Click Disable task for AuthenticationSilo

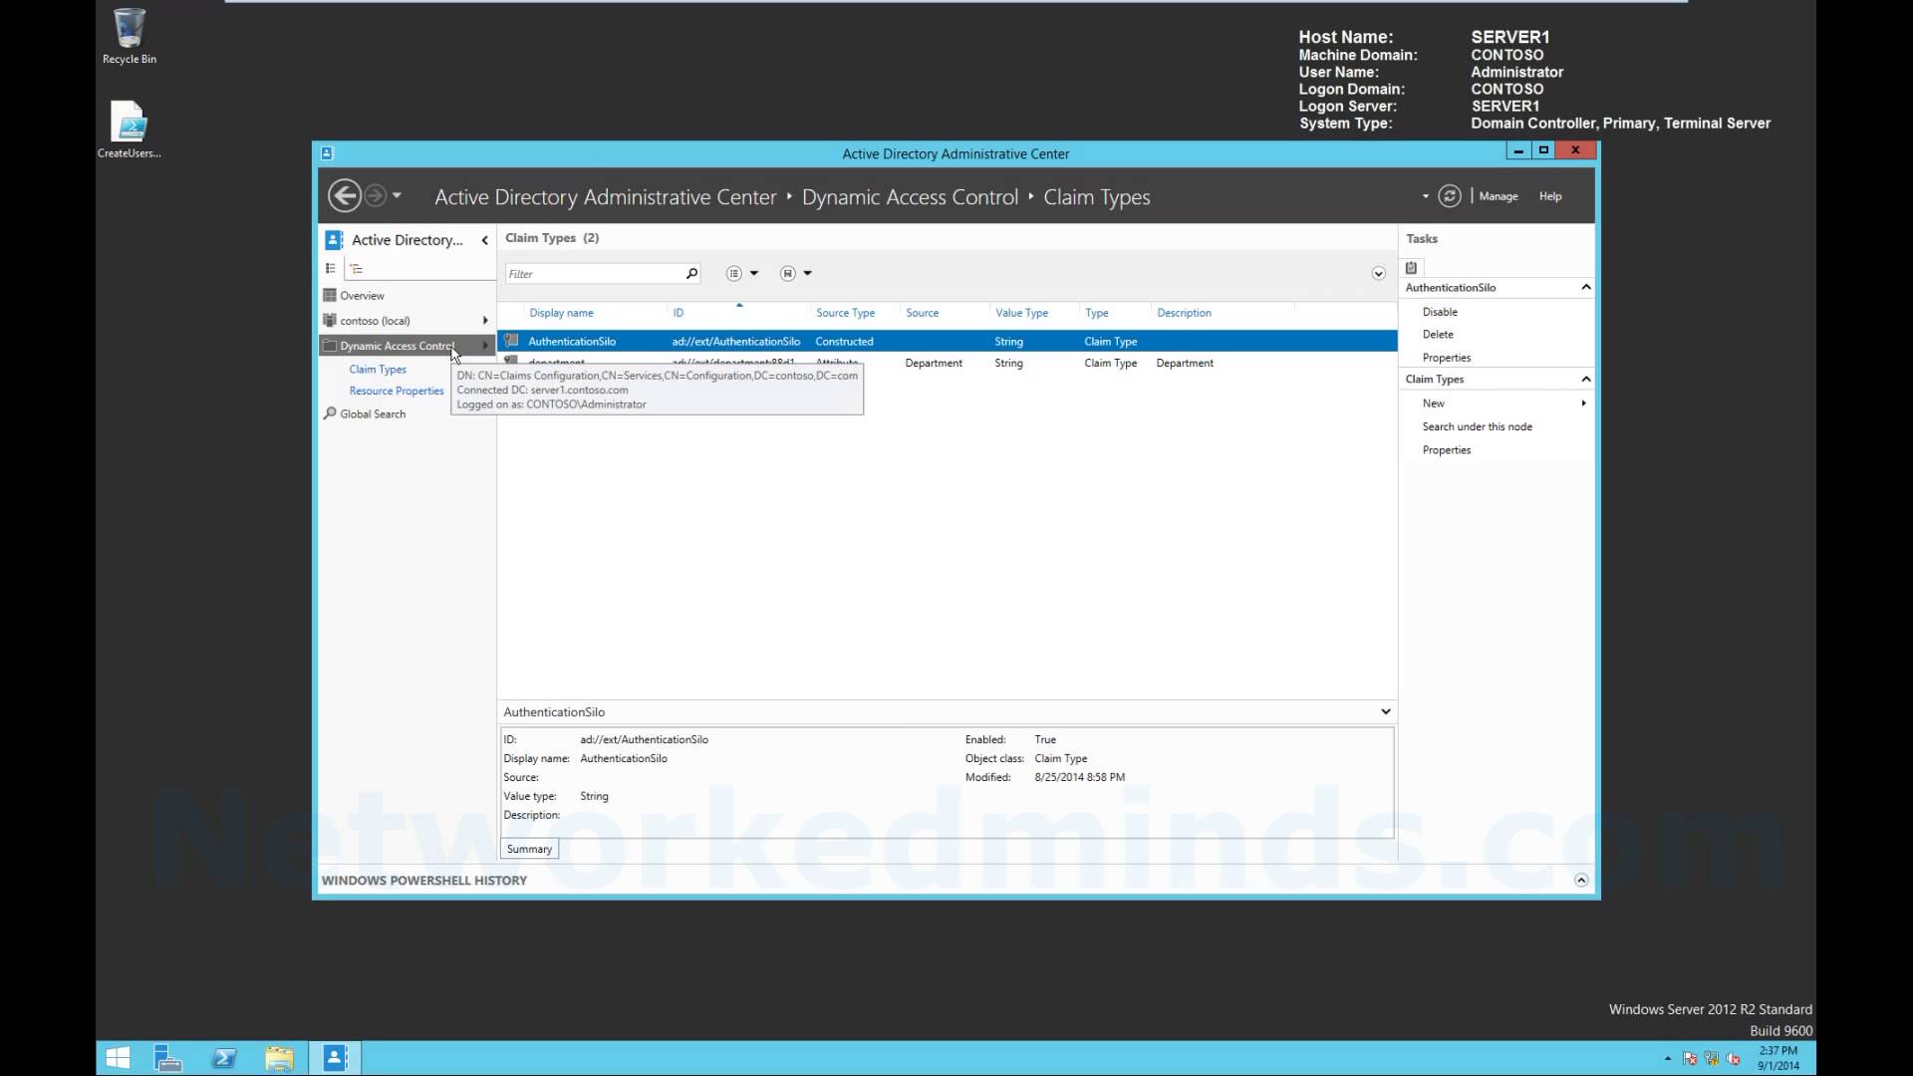click(x=1440, y=312)
